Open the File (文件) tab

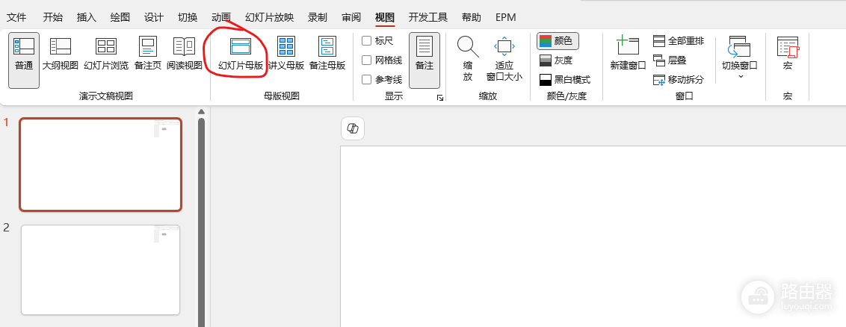click(x=16, y=17)
